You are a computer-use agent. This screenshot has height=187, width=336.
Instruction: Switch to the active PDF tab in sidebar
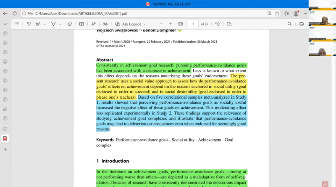pos(5,138)
